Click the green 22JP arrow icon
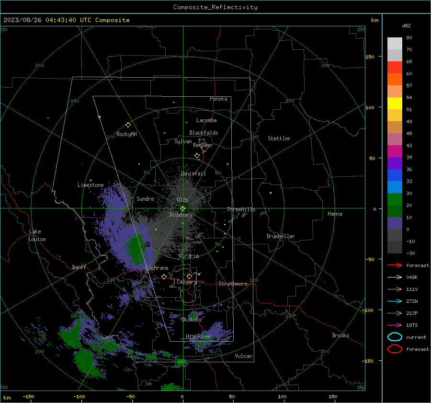Screen dimensions: 431x403 [x=395, y=313]
